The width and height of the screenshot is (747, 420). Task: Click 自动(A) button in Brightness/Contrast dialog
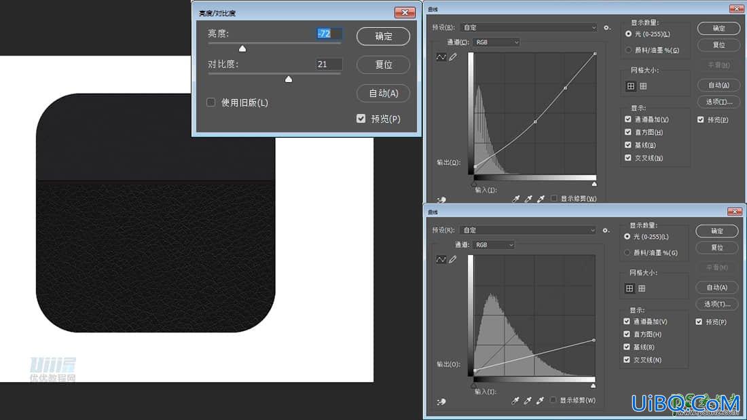click(383, 94)
